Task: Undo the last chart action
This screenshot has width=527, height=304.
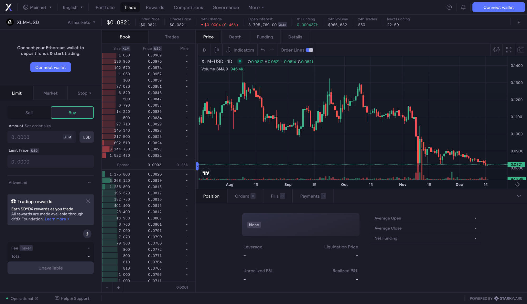Action: pyautogui.click(x=263, y=50)
